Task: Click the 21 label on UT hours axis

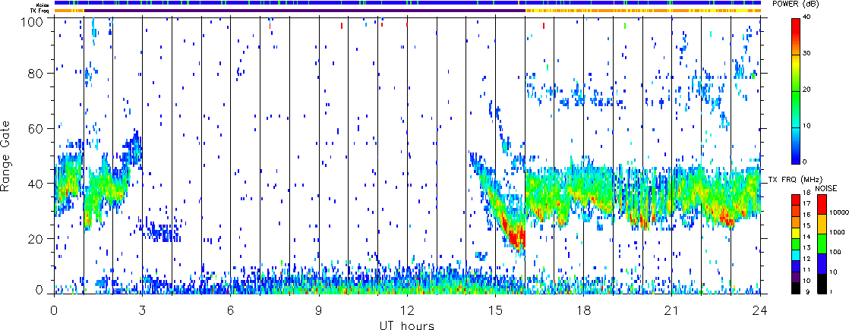Action: pyautogui.click(x=672, y=310)
